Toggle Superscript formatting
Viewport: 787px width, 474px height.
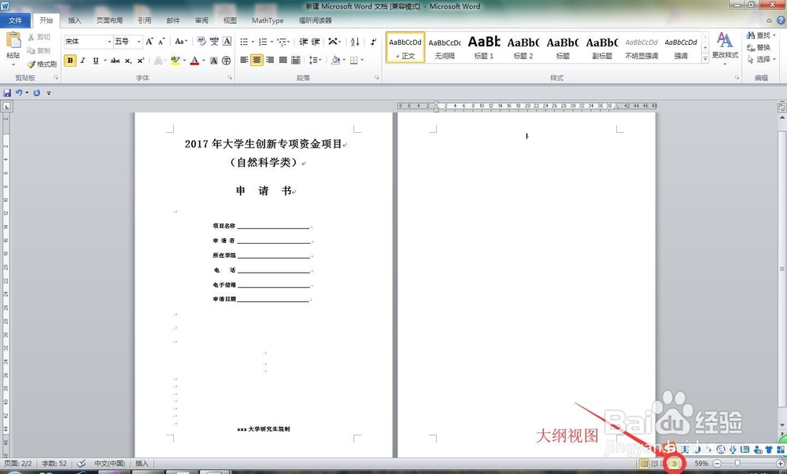141,61
